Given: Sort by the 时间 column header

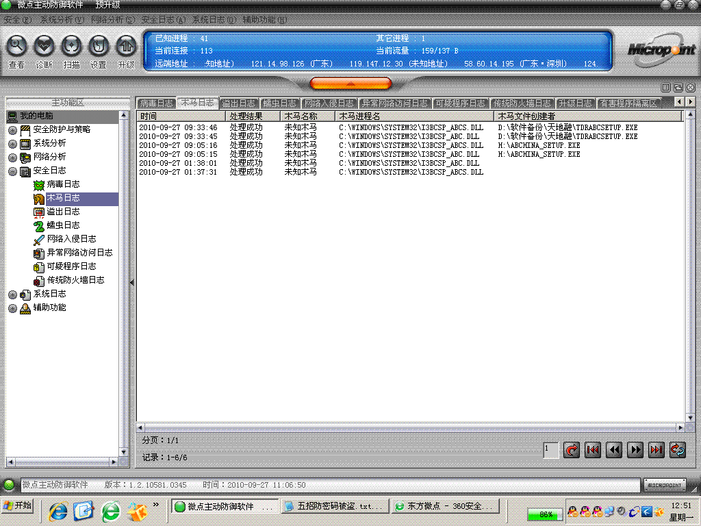Looking at the screenshot, I should point(181,116).
